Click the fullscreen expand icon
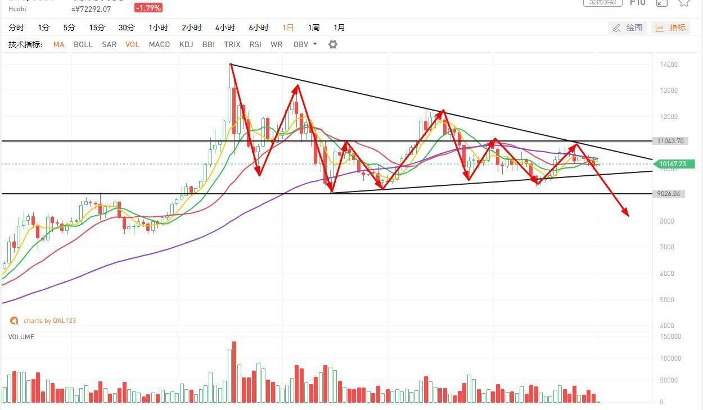The image size is (703, 410). click(662, 2)
